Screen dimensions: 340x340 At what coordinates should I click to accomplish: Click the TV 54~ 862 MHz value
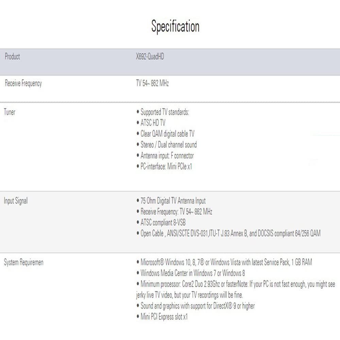(x=152, y=83)
